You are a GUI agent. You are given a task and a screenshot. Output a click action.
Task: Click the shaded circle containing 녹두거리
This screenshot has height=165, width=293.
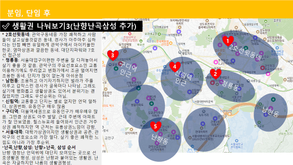(205, 130)
